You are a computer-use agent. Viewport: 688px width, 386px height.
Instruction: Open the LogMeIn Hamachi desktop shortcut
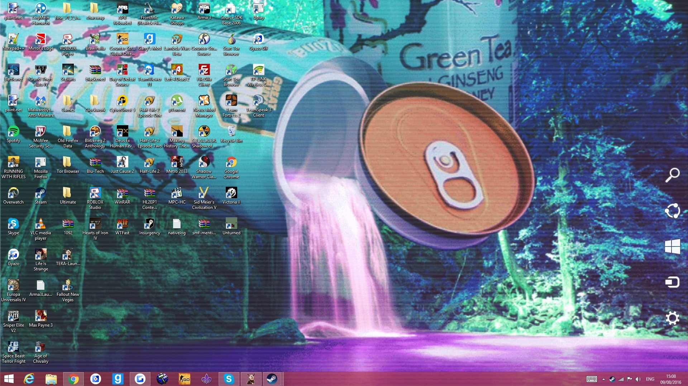point(41,14)
